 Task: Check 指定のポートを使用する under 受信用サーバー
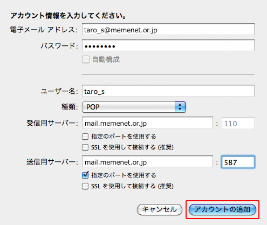[x=85, y=137]
